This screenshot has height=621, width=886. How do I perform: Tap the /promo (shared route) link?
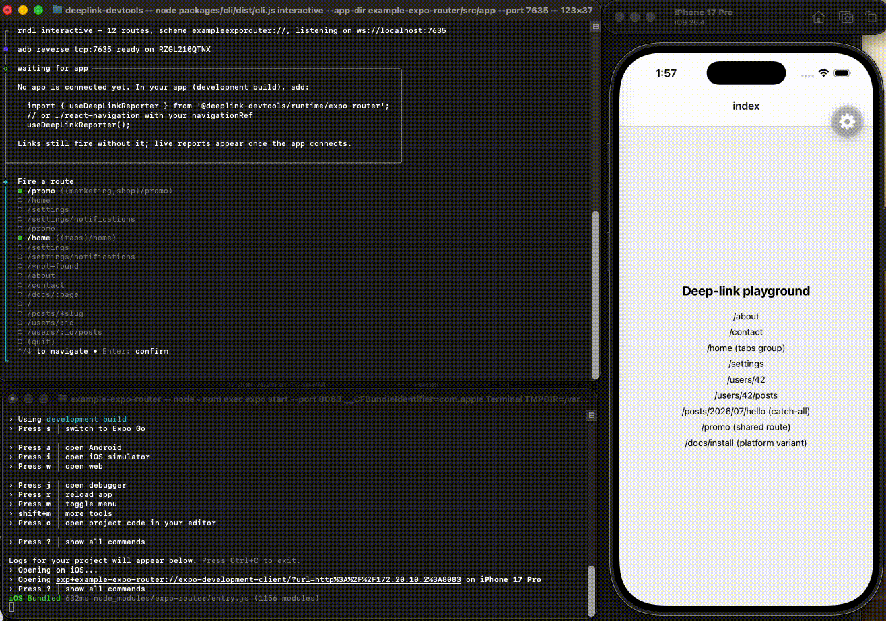click(746, 427)
